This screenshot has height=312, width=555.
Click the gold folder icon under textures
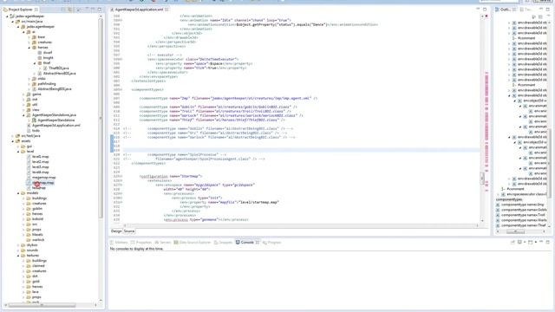29,282
